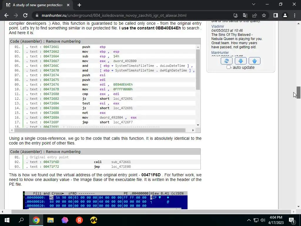The height and width of the screenshot is (226, 301).
Task: Open Chrome three-dot menu
Action: [295, 15]
